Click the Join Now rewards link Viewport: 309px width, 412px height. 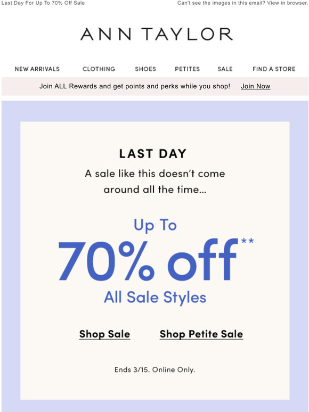(256, 86)
